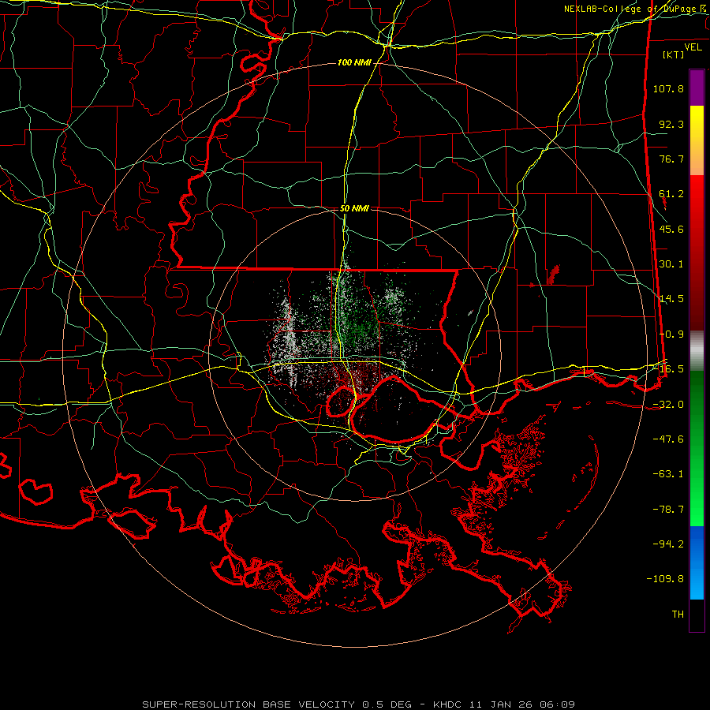This screenshot has height=710, width=710.
Task: Select the 45.6 legend value
Action: coord(671,229)
